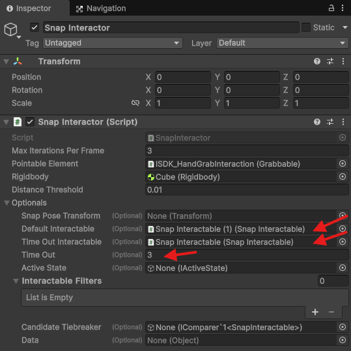Open Inspector panel kebab menu

pos(343,8)
